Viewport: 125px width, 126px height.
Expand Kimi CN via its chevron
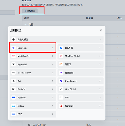[x=53, y=89]
